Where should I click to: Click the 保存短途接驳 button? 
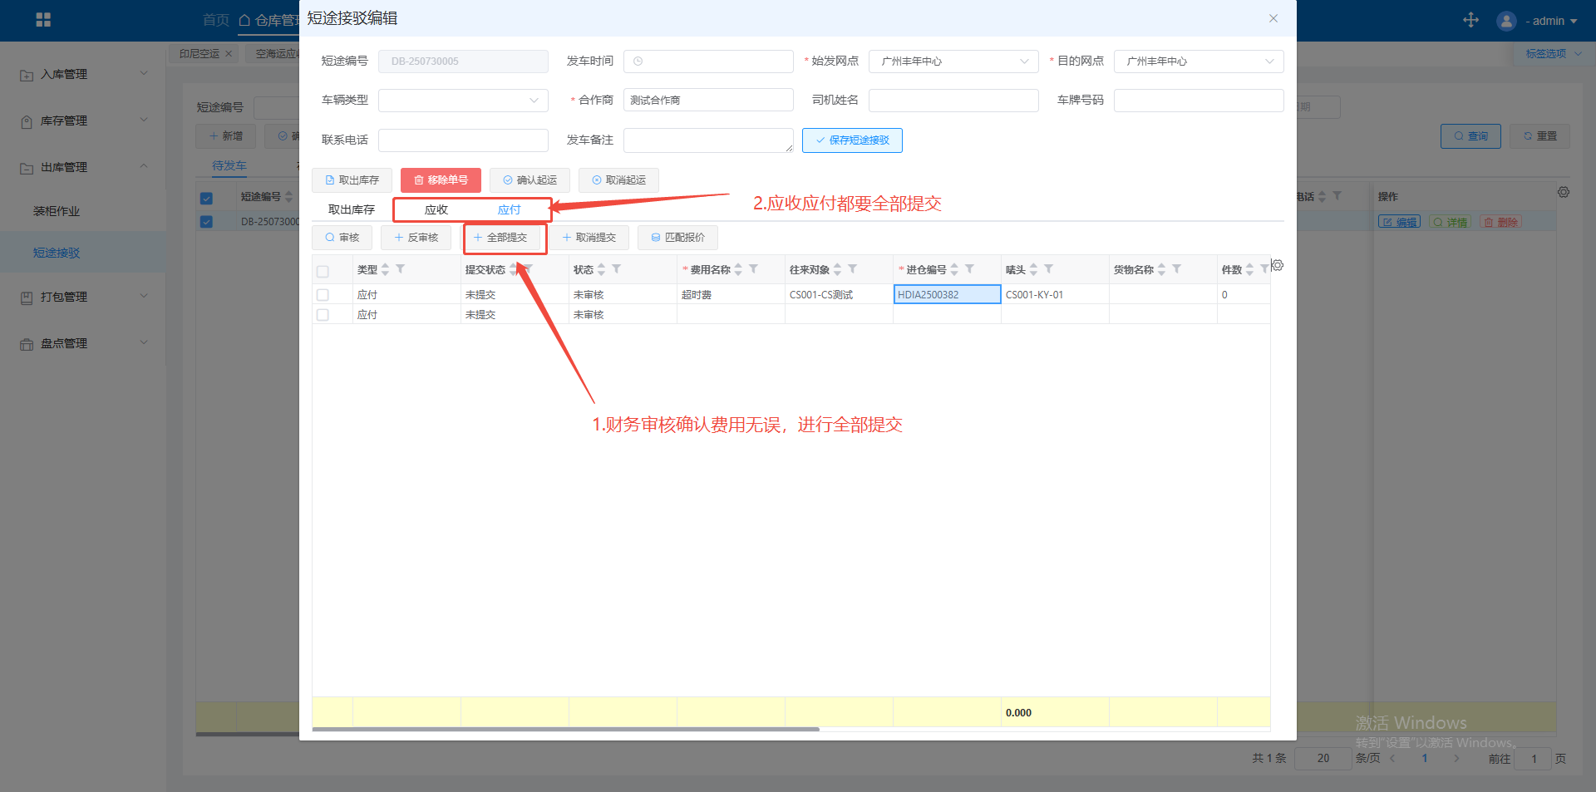[852, 140]
